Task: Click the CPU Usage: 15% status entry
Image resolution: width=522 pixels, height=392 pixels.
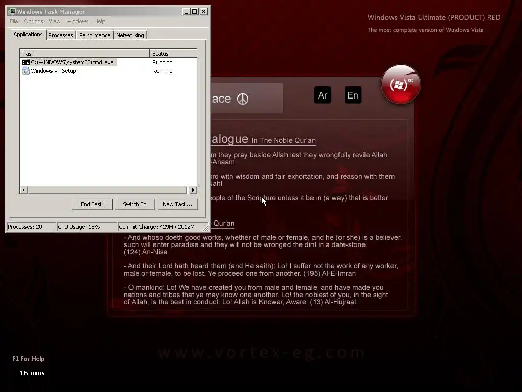Action: point(87,227)
